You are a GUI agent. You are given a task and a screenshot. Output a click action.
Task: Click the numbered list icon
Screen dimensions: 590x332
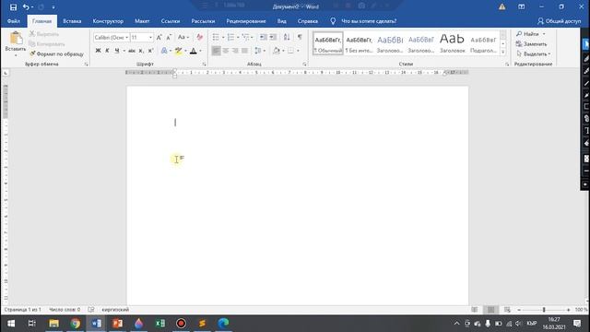(230, 37)
